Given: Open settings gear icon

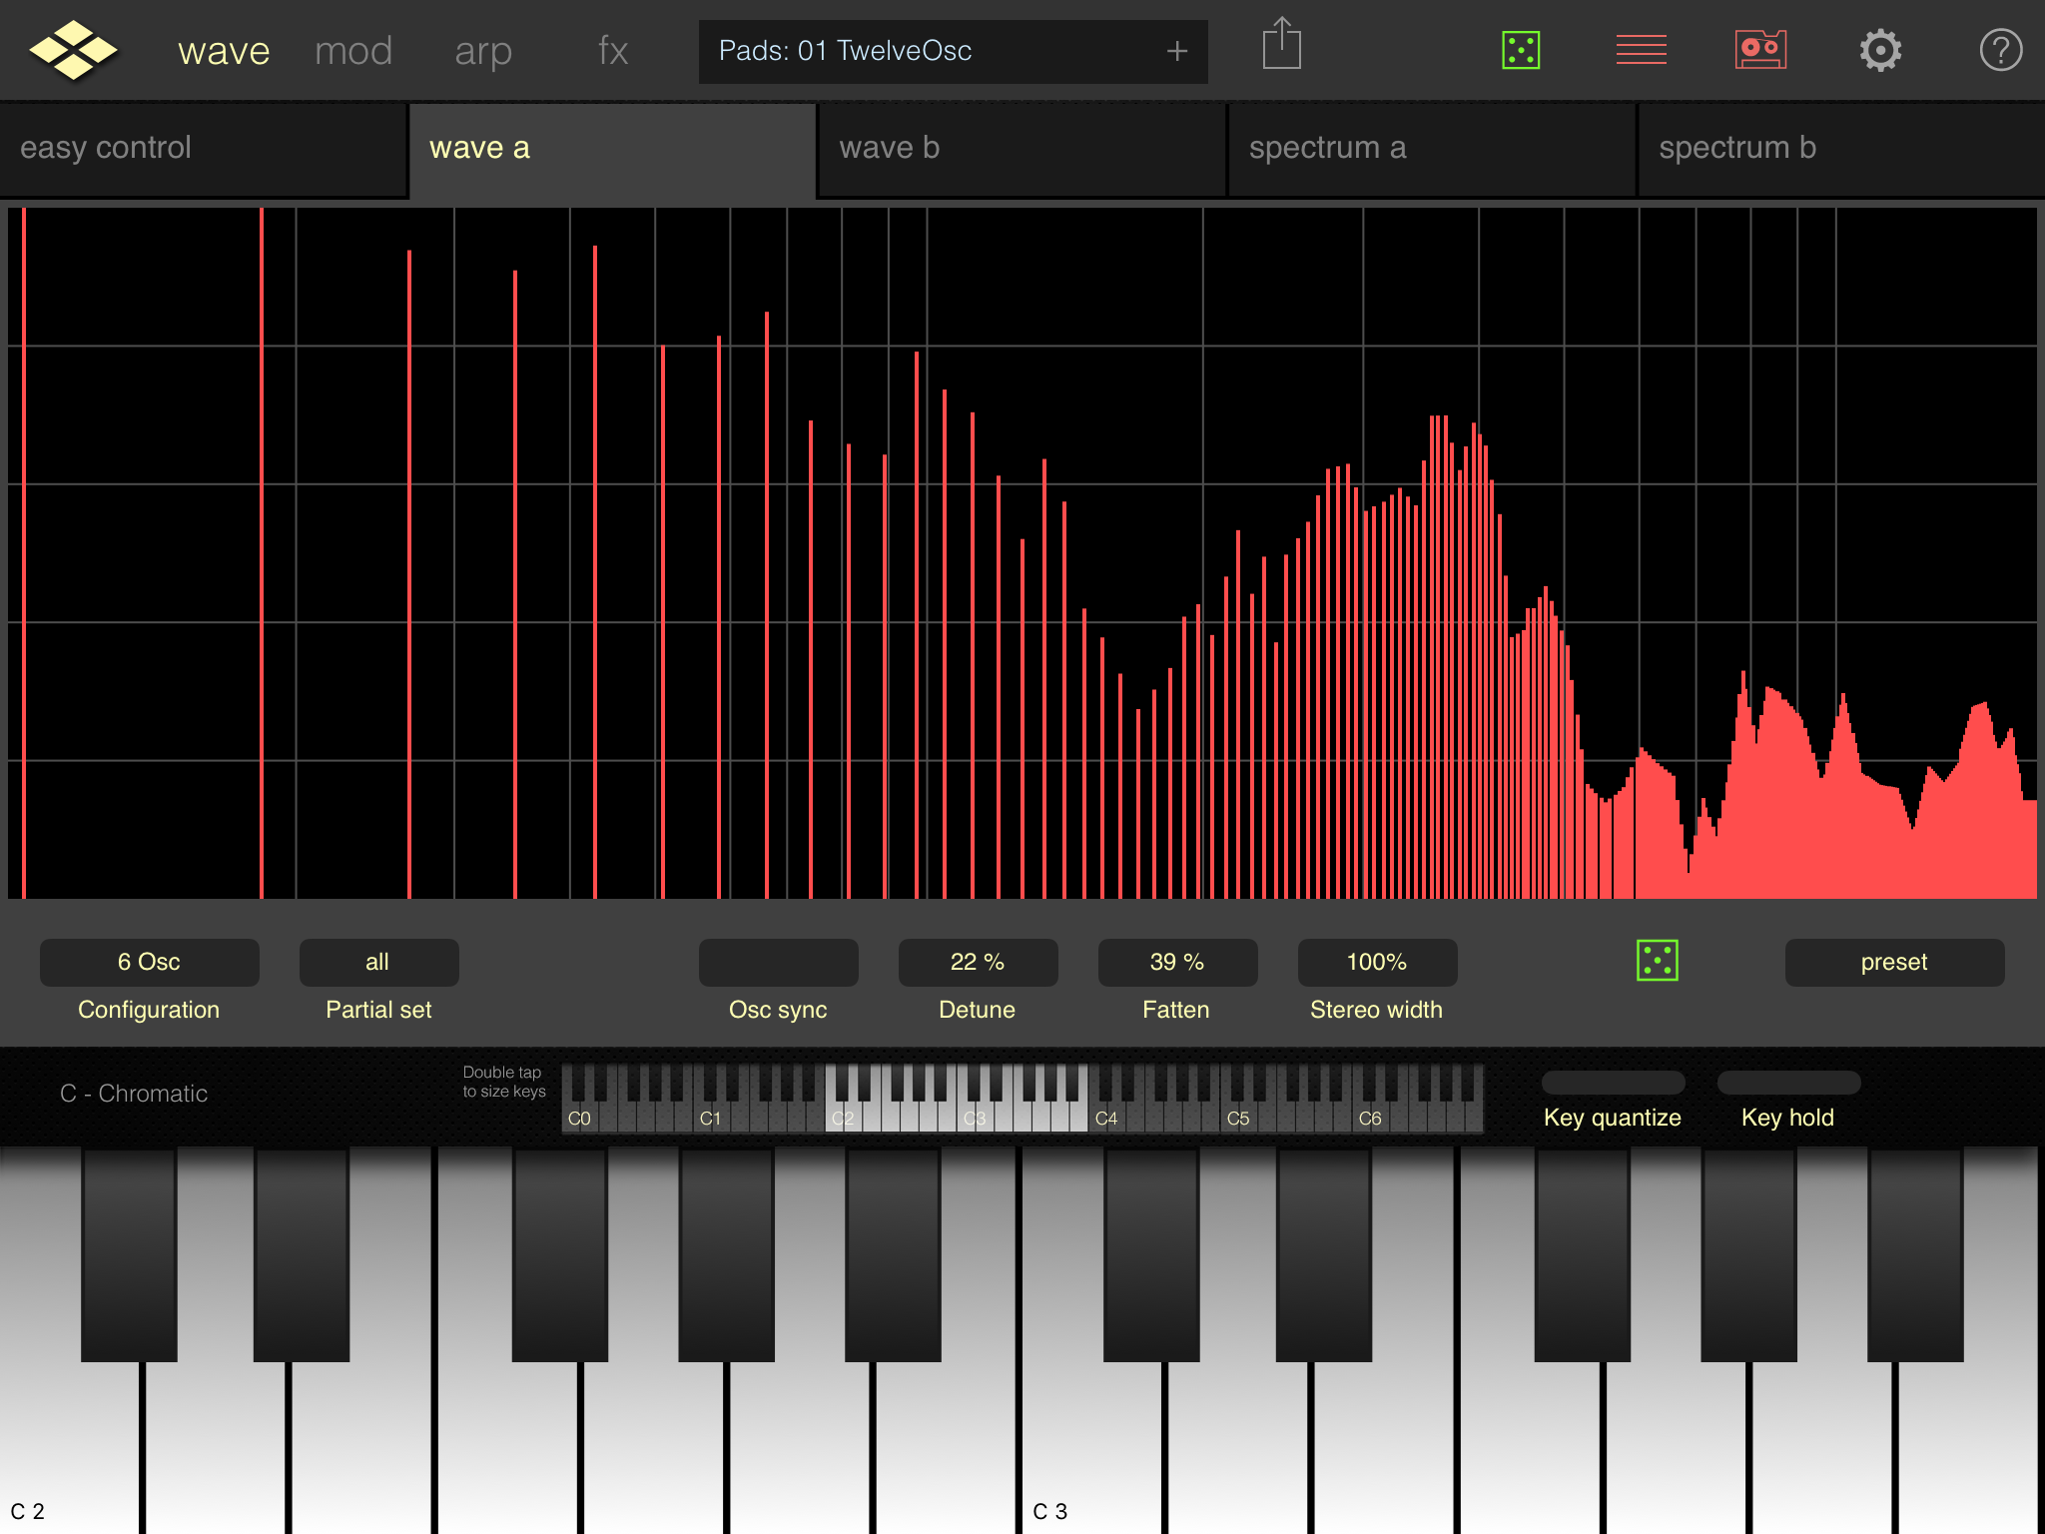Looking at the screenshot, I should (x=1880, y=50).
